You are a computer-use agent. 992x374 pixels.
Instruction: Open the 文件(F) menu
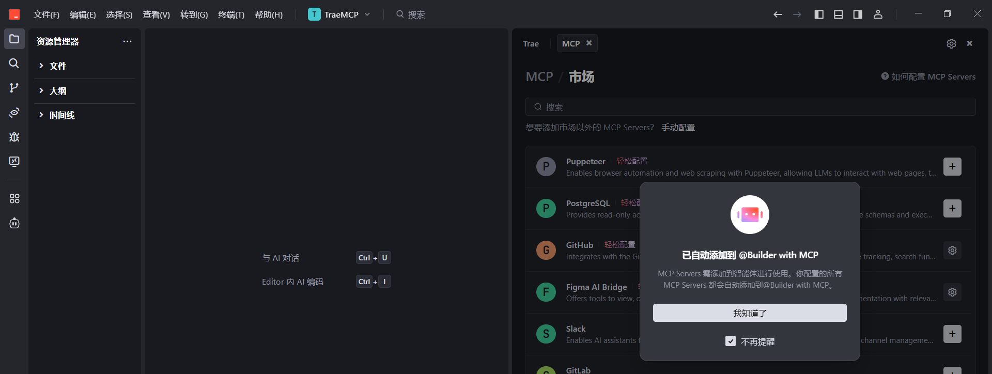pyautogui.click(x=47, y=14)
